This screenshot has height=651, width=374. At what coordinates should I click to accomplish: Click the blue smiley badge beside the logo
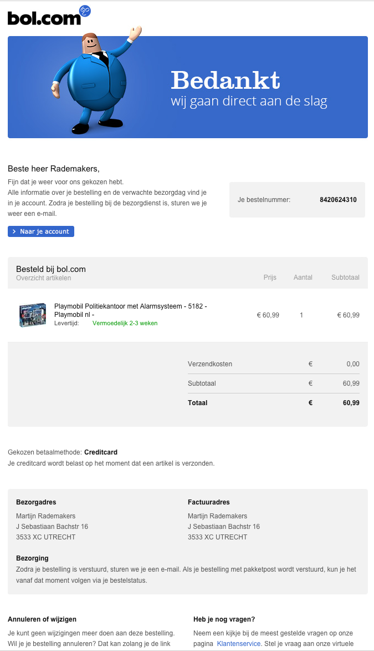(85, 11)
